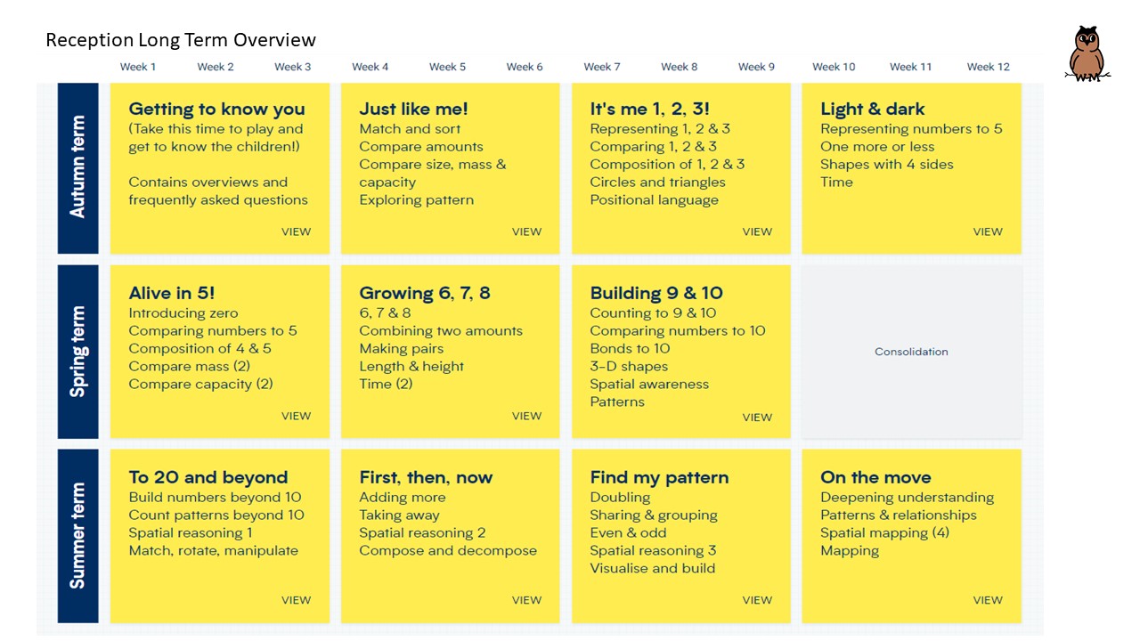
Task: Select the Summer term label
Action: (x=78, y=536)
